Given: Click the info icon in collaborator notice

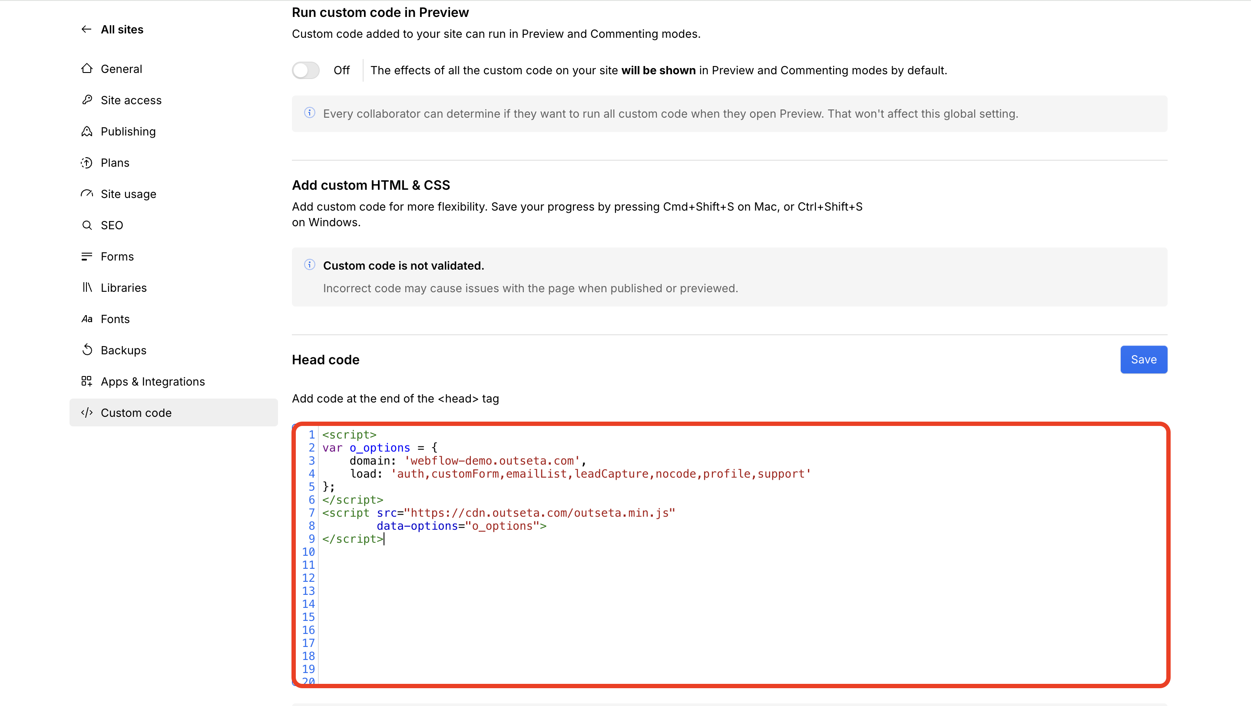Looking at the screenshot, I should pos(309,113).
